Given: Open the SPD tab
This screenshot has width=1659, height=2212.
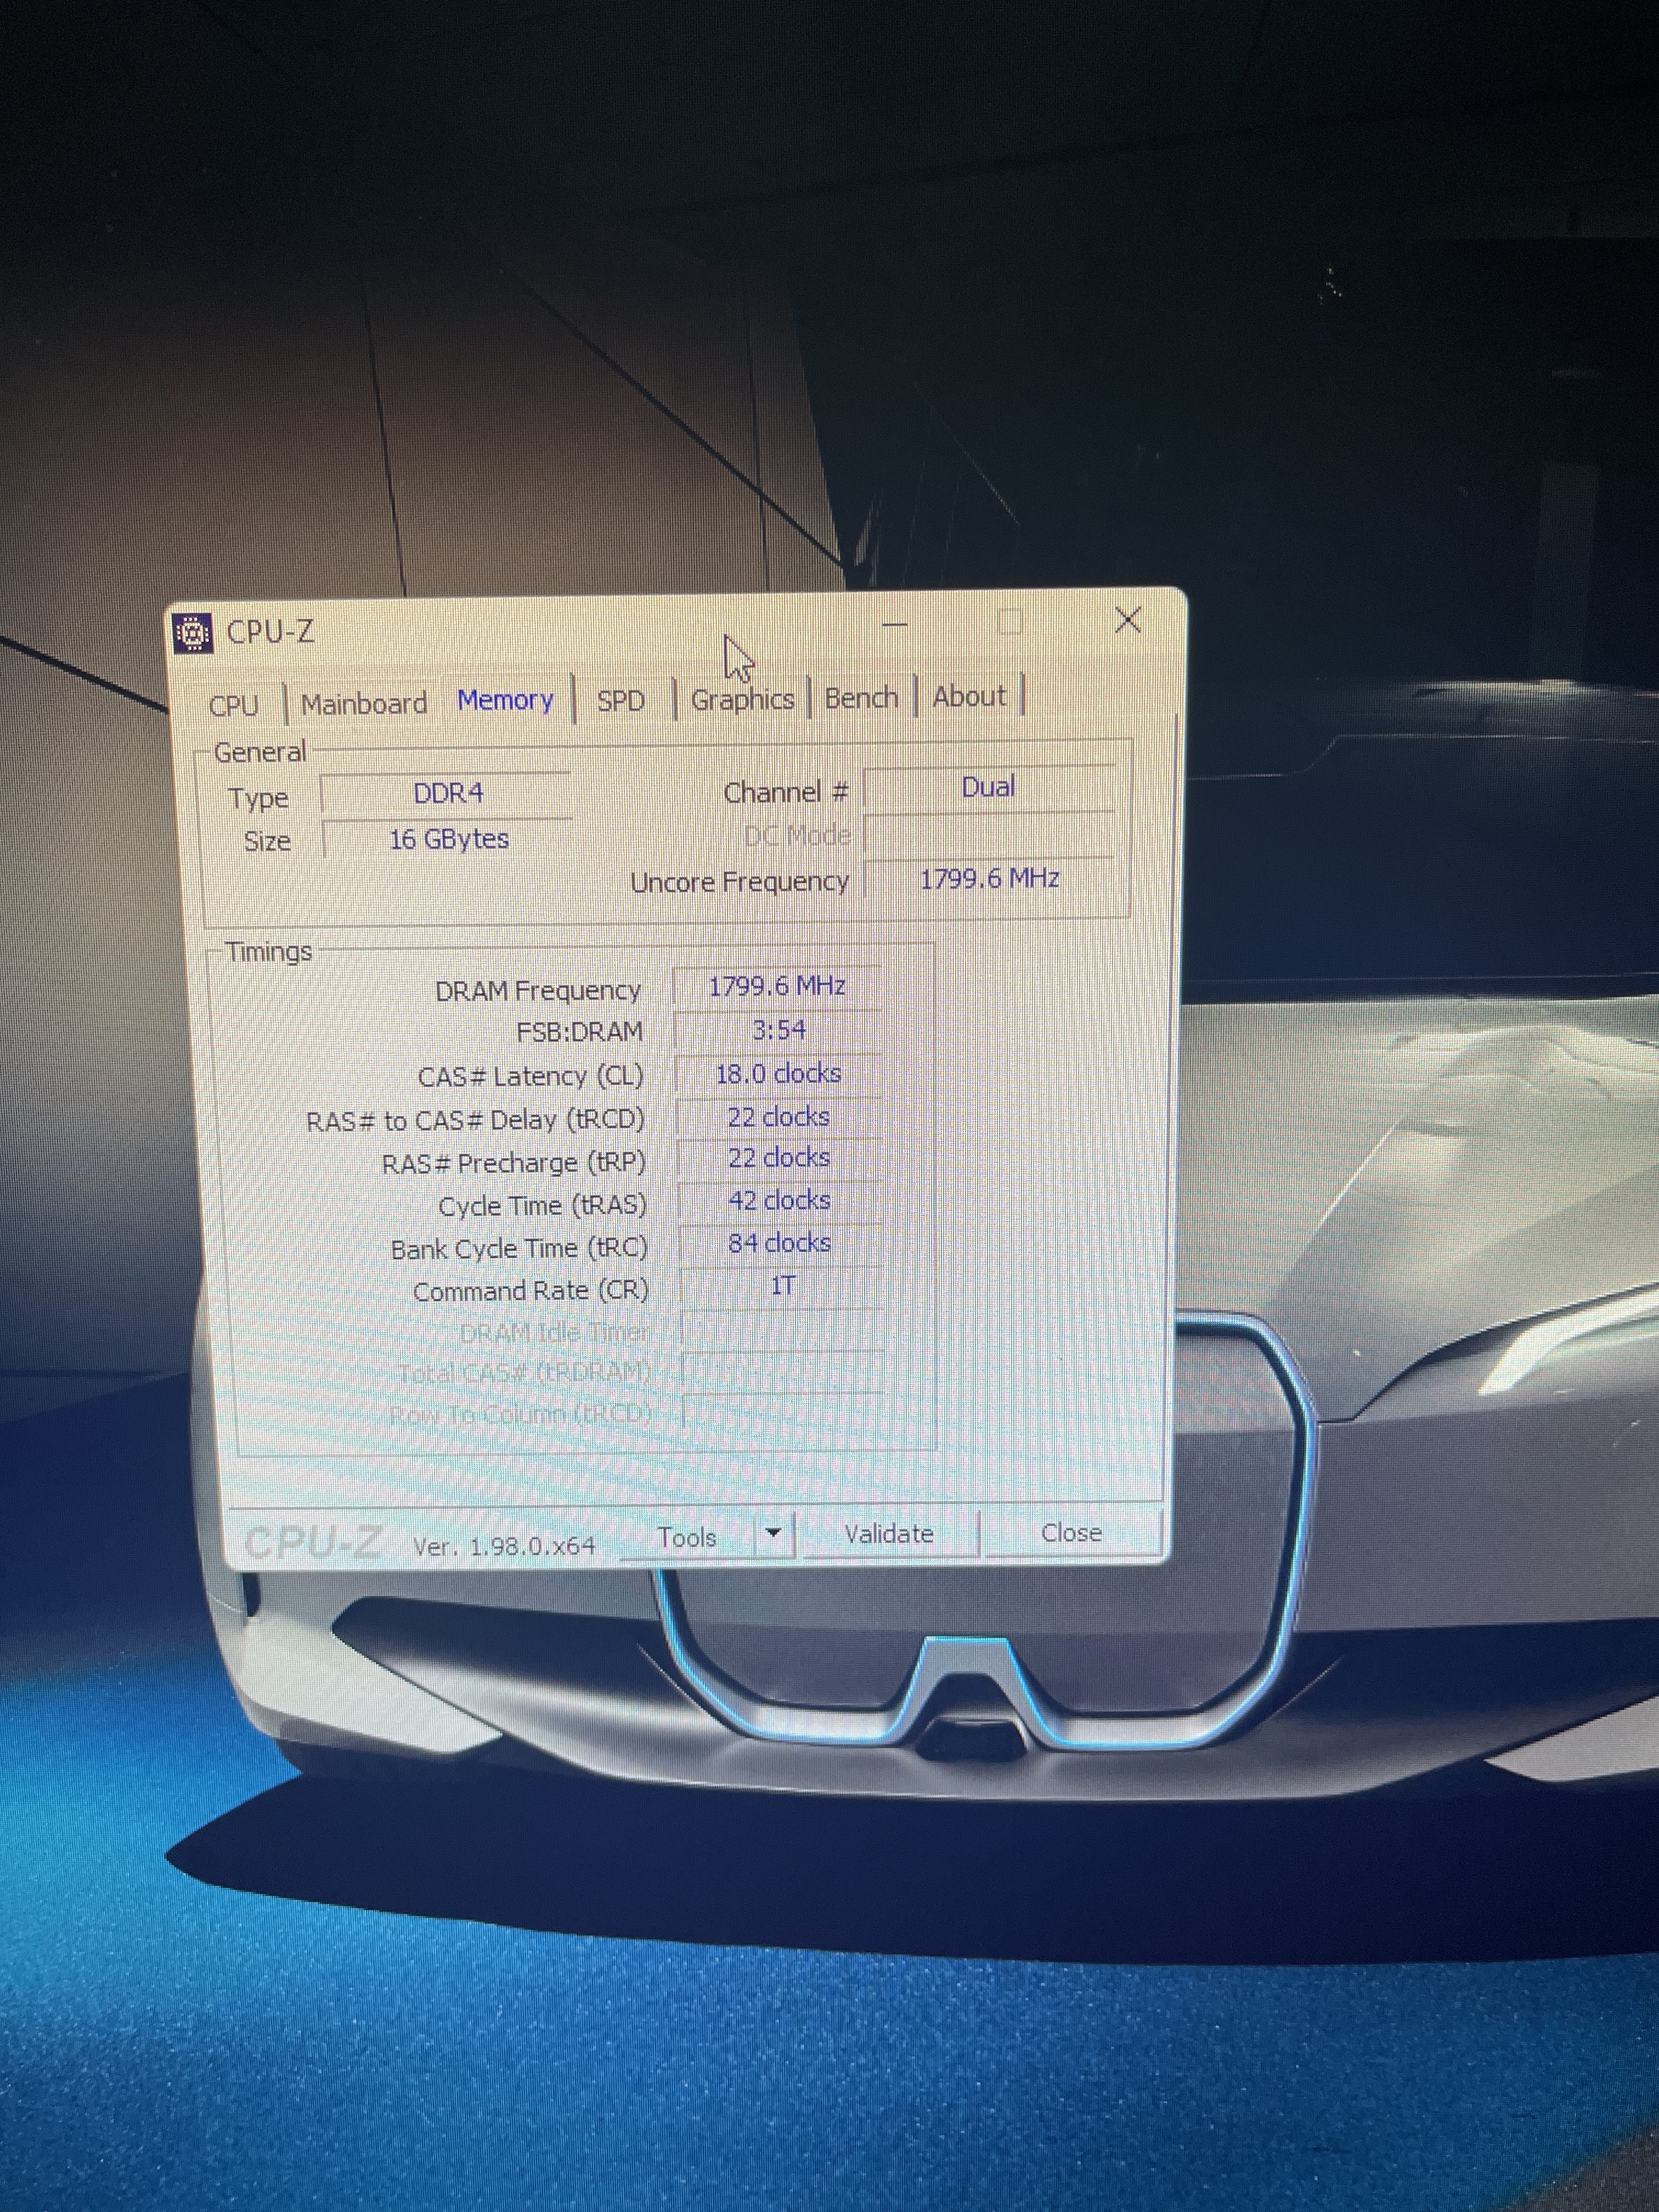Looking at the screenshot, I should (620, 700).
